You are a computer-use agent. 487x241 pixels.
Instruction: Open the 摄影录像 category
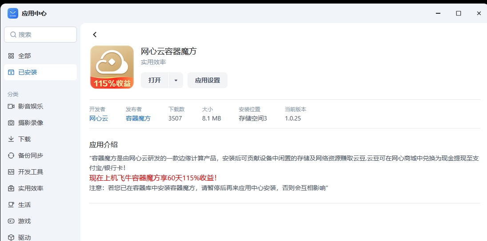(x=40, y=123)
